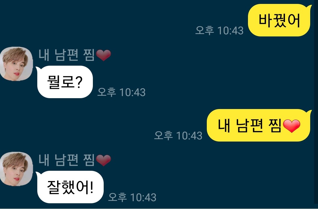The height and width of the screenshot is (209, 318).
Task: Click the 오후 10:43 timestamp beside 잘했어!
Action: click(x=132, y=197)
